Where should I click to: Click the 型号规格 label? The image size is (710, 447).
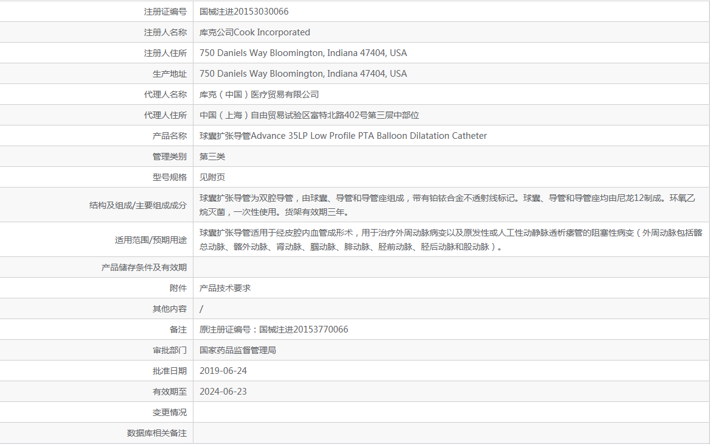[x=170, y=177]
